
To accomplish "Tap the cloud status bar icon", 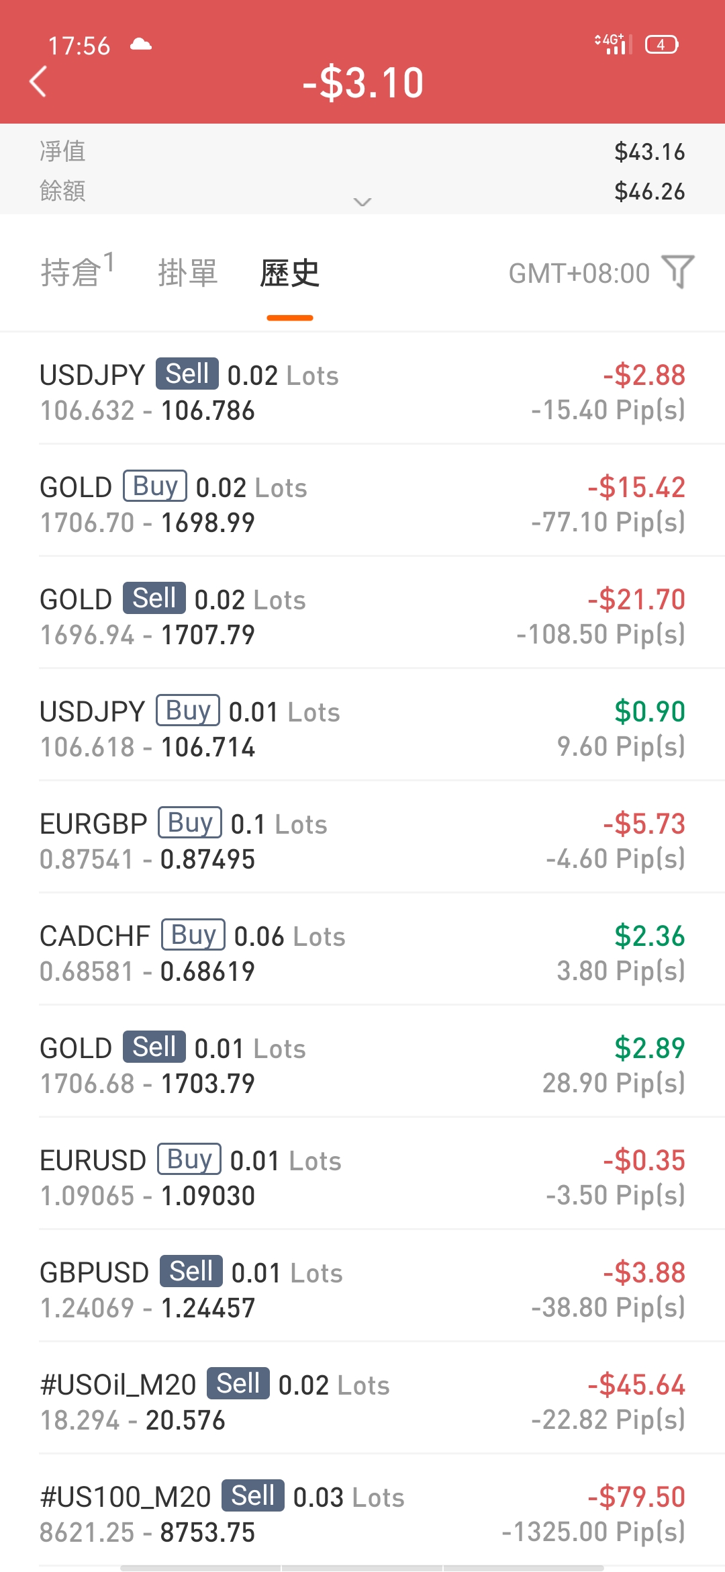I will (140, 44).
